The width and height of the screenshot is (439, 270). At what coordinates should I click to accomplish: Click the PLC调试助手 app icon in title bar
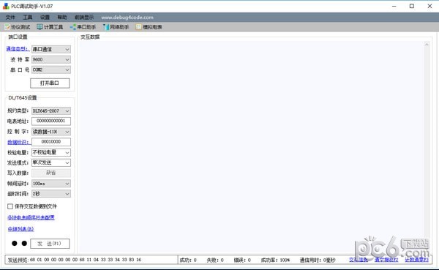[6, 6]
